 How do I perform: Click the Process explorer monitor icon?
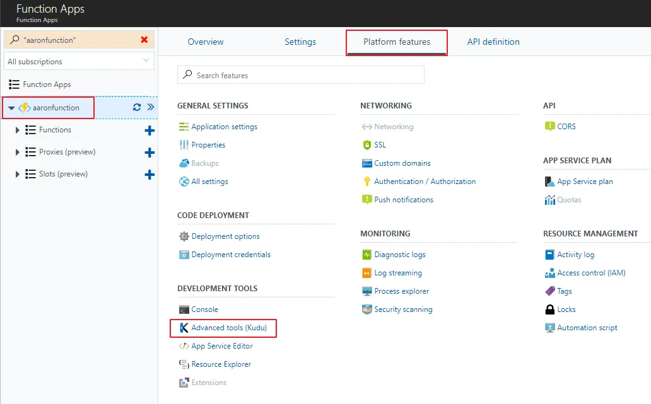[367, 291]
